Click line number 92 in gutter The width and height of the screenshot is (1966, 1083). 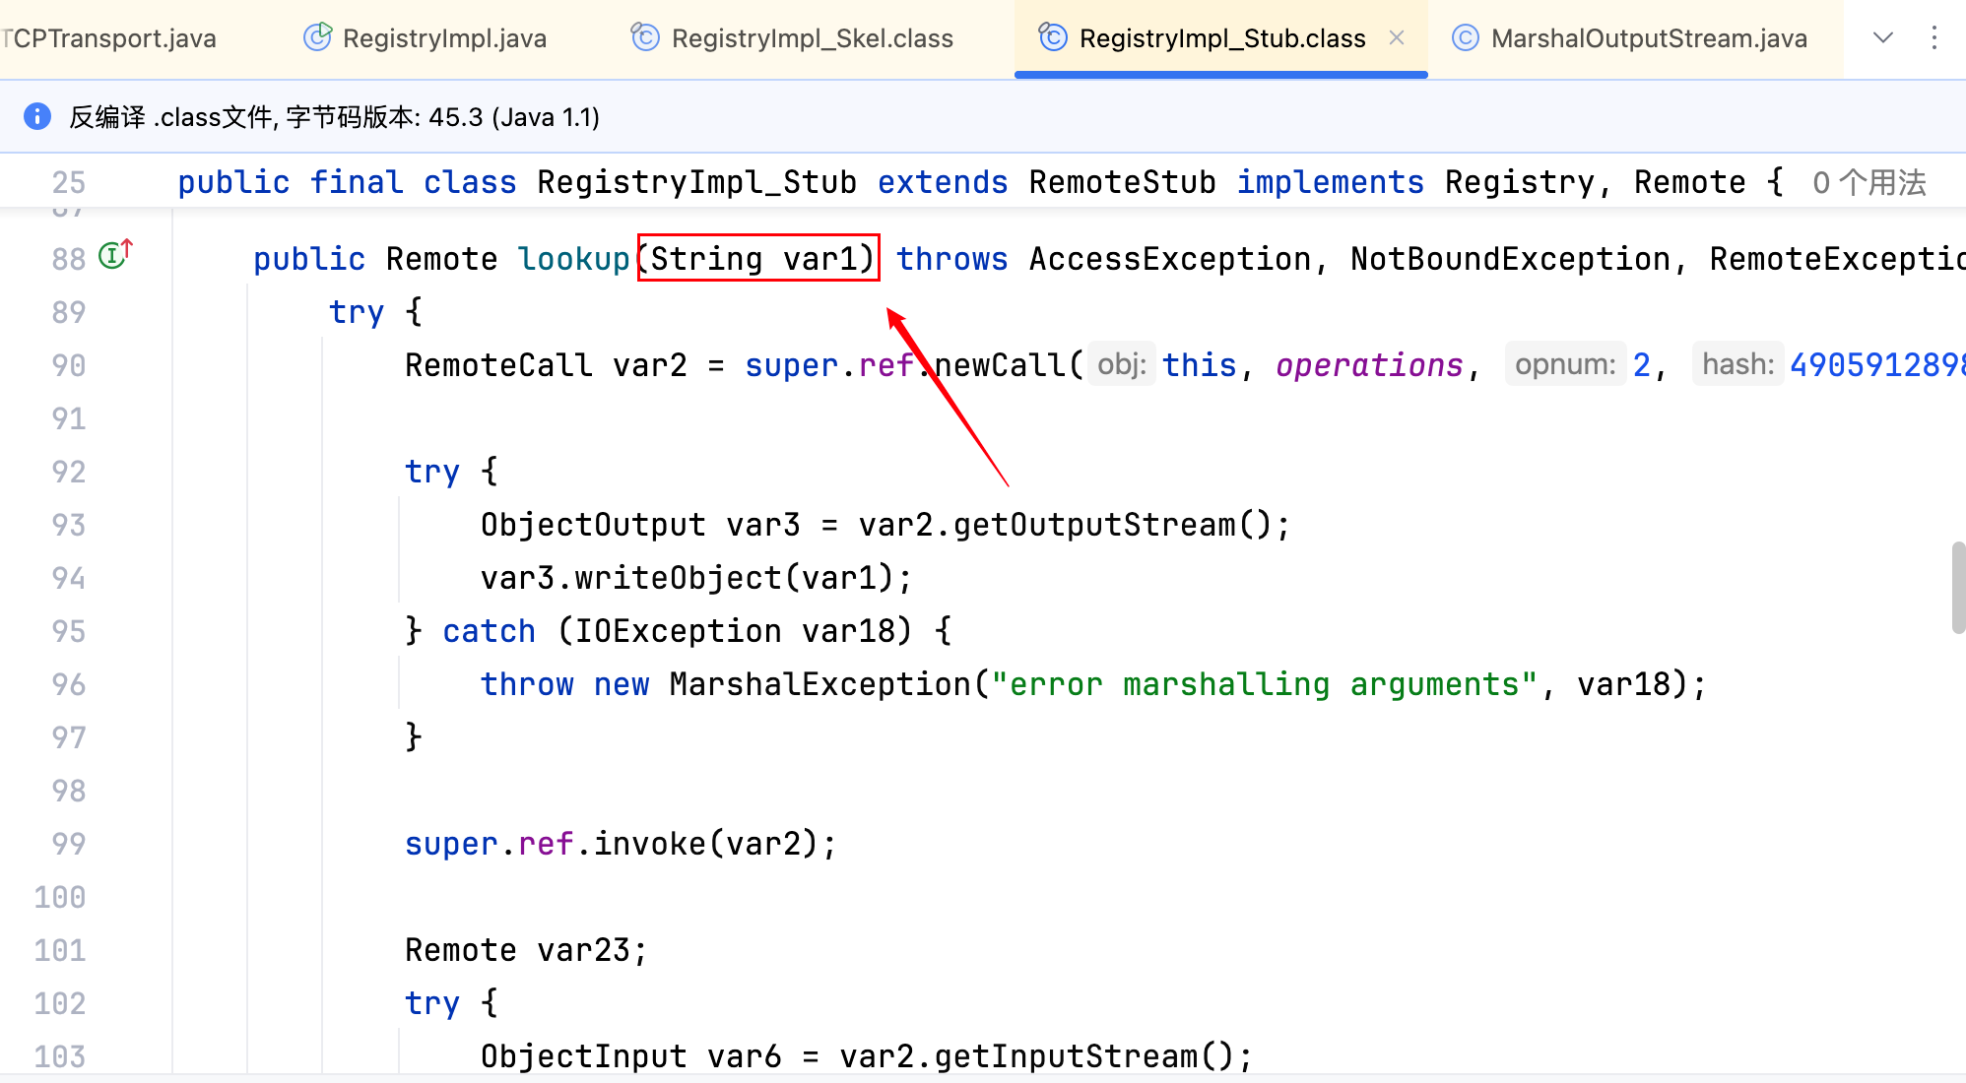[x=68, y=472]
